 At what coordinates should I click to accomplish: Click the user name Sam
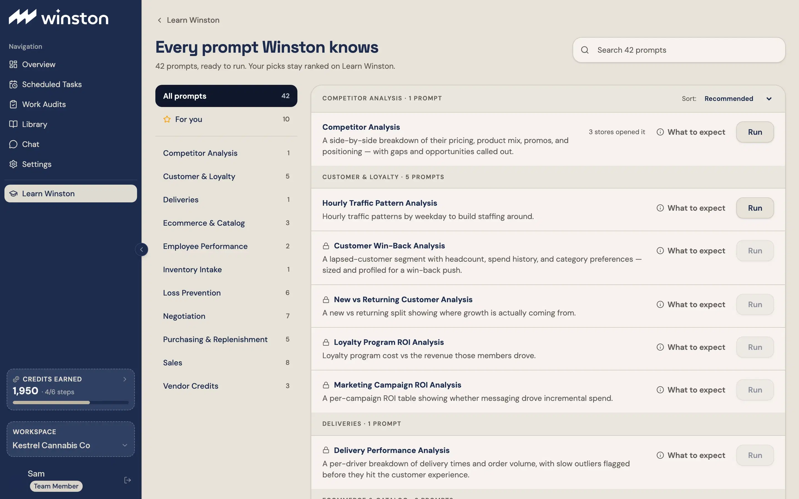coord(36,473)
